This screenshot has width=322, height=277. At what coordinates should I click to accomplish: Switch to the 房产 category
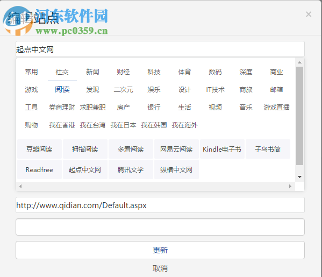point(123,107)
